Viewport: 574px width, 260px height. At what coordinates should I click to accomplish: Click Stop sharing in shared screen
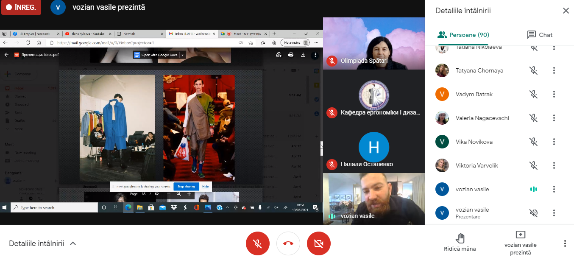186,187
